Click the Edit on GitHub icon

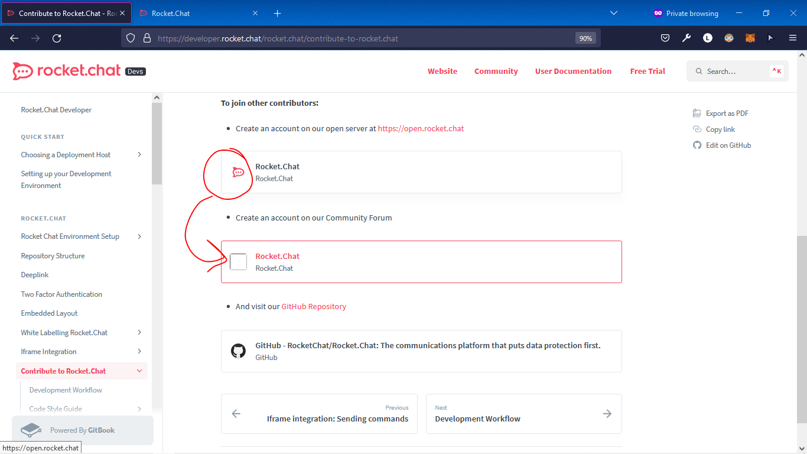(697, 145)
